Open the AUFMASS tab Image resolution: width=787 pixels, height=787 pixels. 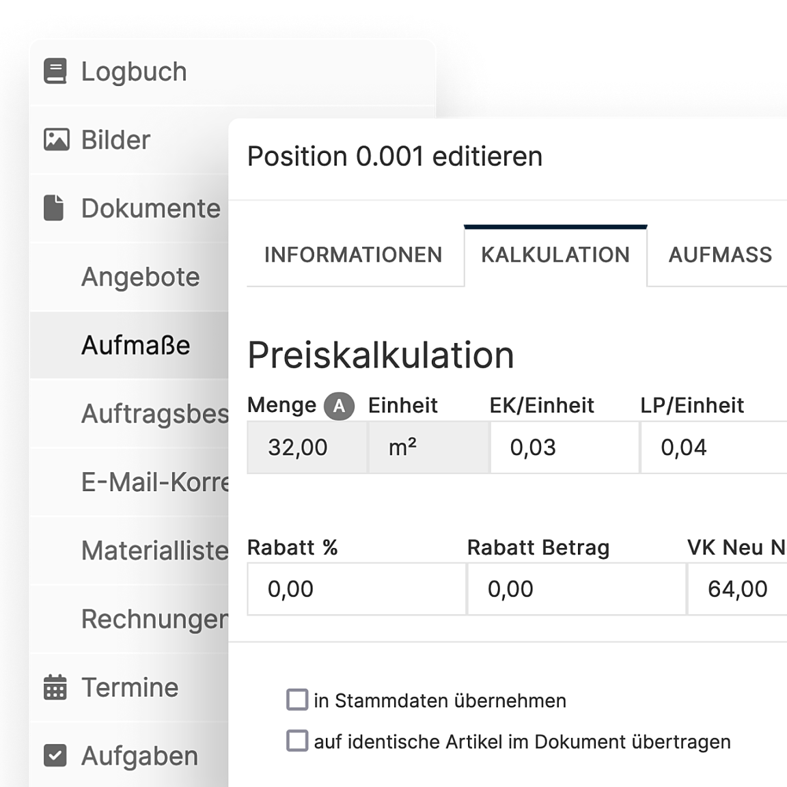click(720, 255)
